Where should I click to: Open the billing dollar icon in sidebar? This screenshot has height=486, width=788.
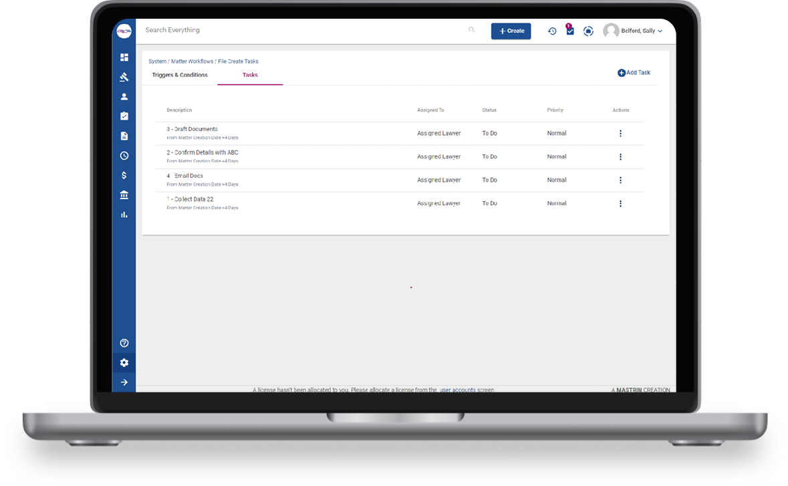point(124,175)
